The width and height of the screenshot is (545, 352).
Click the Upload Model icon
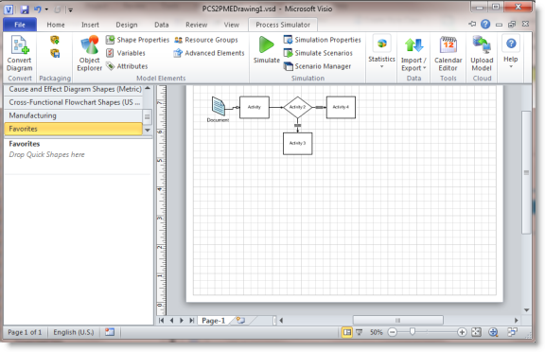(482, 54)
